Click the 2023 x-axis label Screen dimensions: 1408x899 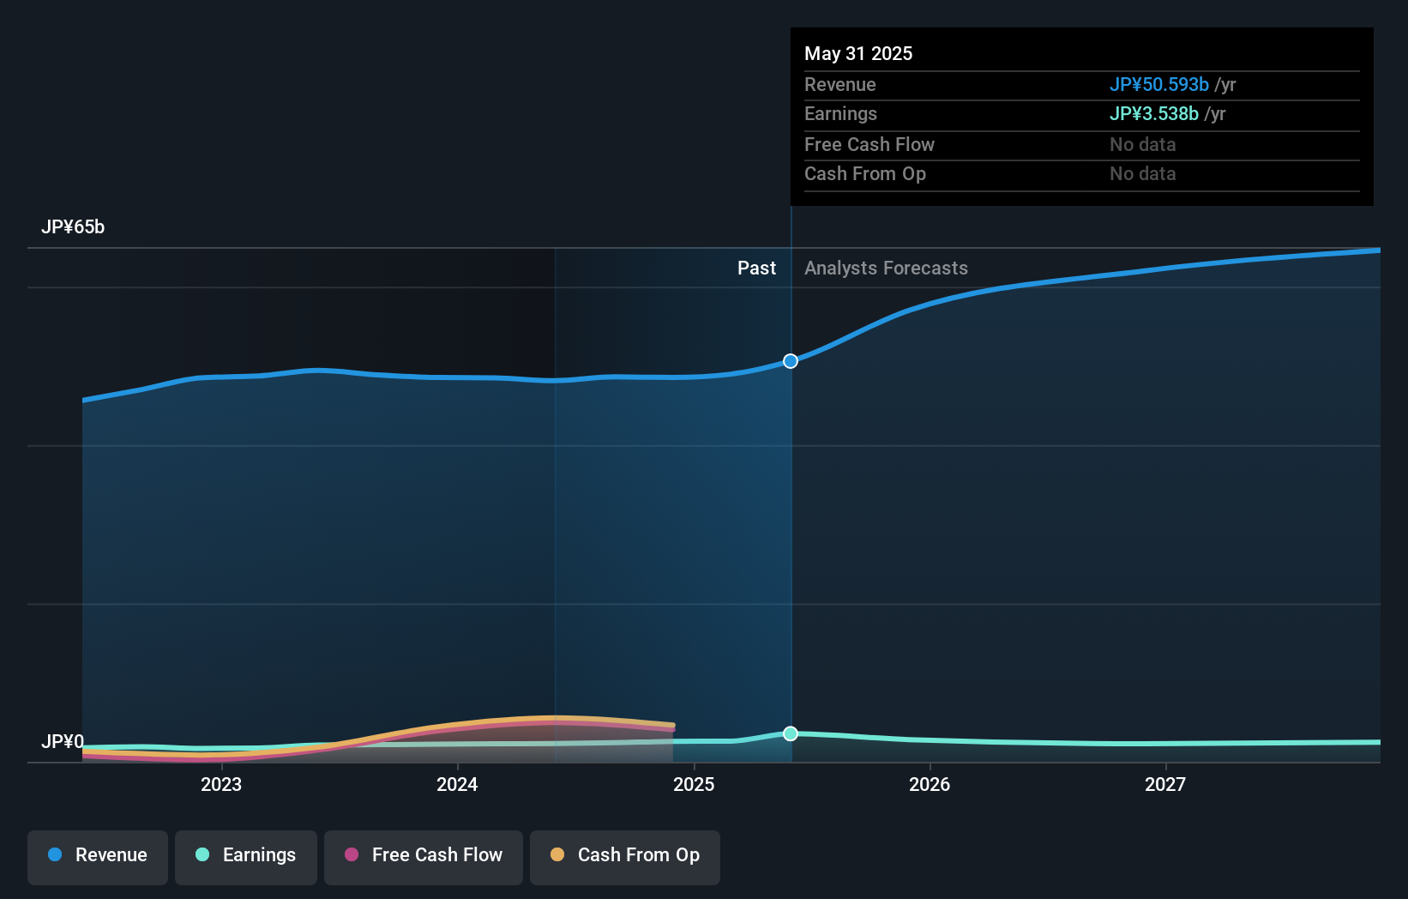(x=221, y=784)
